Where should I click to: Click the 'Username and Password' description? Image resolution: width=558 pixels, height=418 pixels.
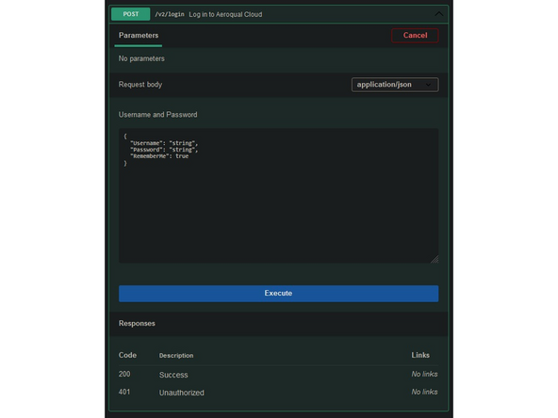[x=158, y=115]
